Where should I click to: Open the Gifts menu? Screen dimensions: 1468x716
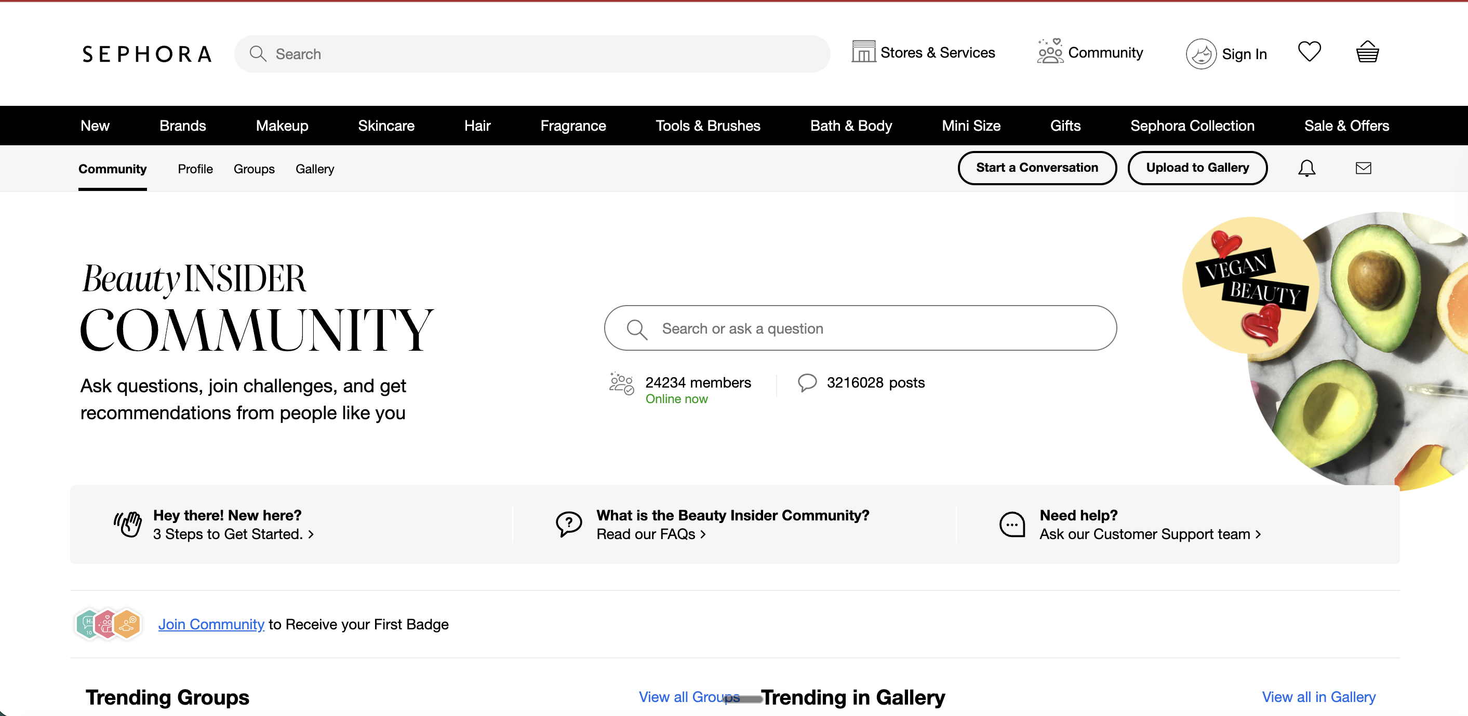(1065, 126)
